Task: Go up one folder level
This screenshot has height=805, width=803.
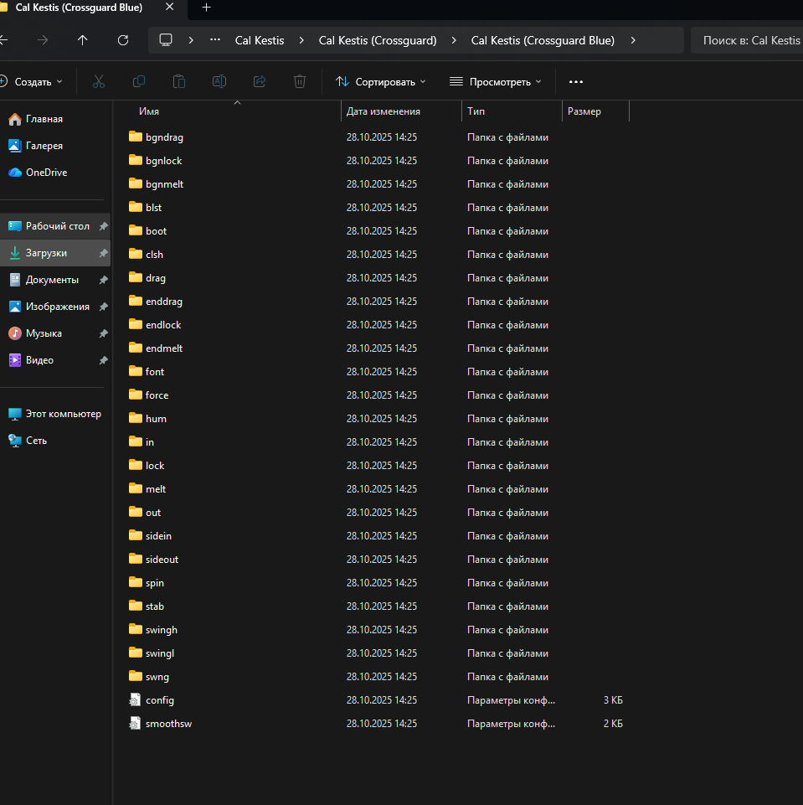Action: pos(82,40)
